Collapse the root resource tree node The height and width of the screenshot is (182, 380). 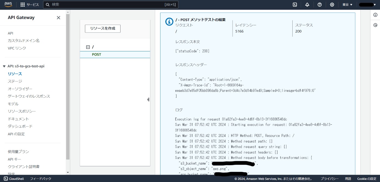click(88, 47)
